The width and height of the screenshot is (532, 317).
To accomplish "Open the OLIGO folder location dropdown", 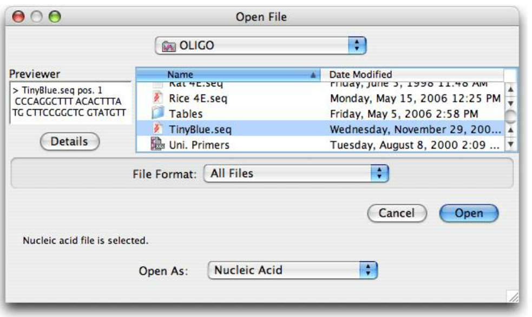I will tap(260, 45).
